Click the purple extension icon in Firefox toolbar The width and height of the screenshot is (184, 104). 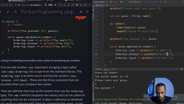point(85,5)
